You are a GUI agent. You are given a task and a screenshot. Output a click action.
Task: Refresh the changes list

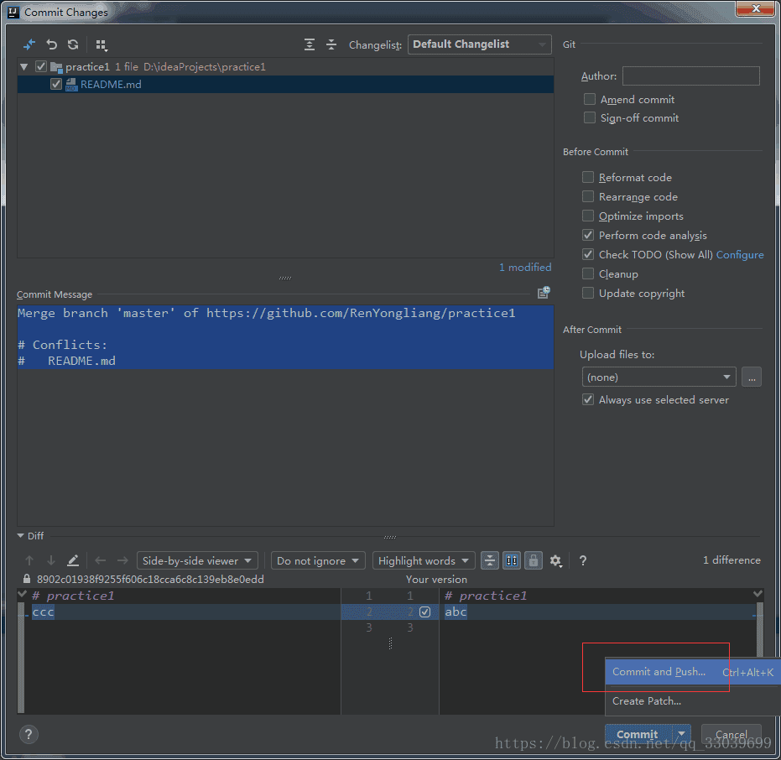pos(73,44)
